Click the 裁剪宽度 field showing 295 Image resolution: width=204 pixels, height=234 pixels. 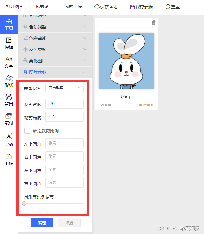[64, 104]
